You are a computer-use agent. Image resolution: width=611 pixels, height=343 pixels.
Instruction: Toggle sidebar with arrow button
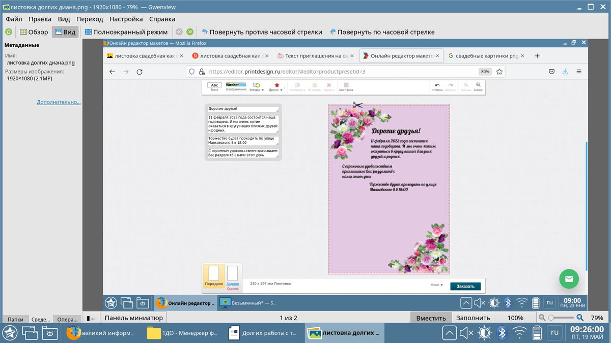[x=91, y=318]
